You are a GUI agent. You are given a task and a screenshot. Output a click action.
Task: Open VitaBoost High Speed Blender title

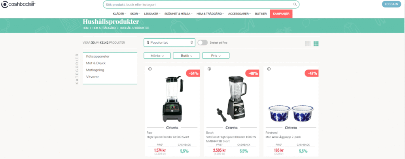(231, 139)
